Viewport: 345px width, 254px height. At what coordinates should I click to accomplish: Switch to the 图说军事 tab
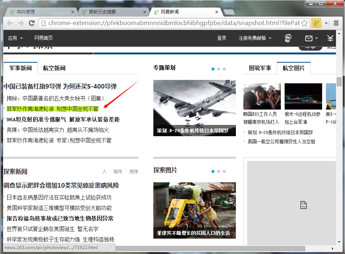[260, 68]
